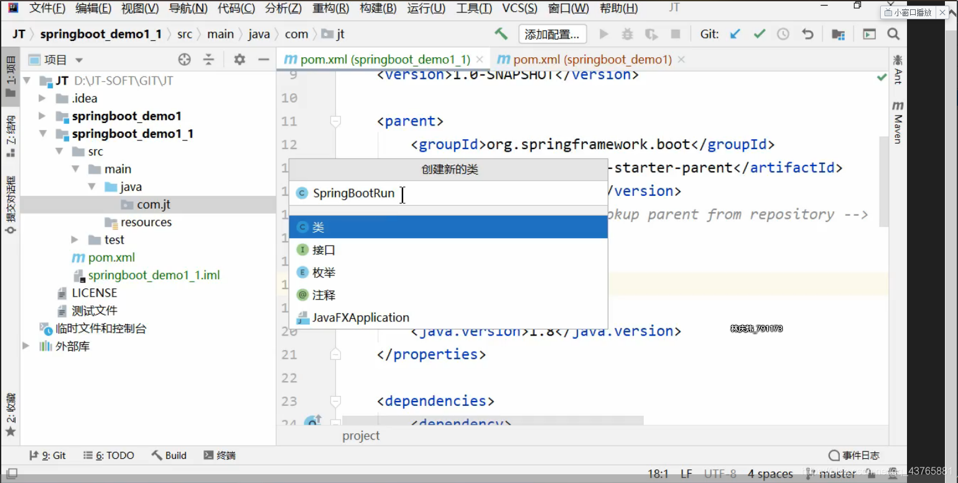Close the pom.xml (springboot_demo1_1) tab
958x483 pixels.
click(480, 60)
